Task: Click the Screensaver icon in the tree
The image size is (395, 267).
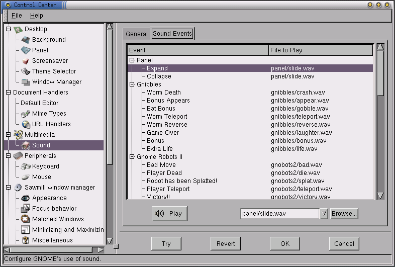Action: coord(26,61)
